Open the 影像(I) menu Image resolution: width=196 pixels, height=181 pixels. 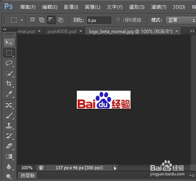point(71,7)
